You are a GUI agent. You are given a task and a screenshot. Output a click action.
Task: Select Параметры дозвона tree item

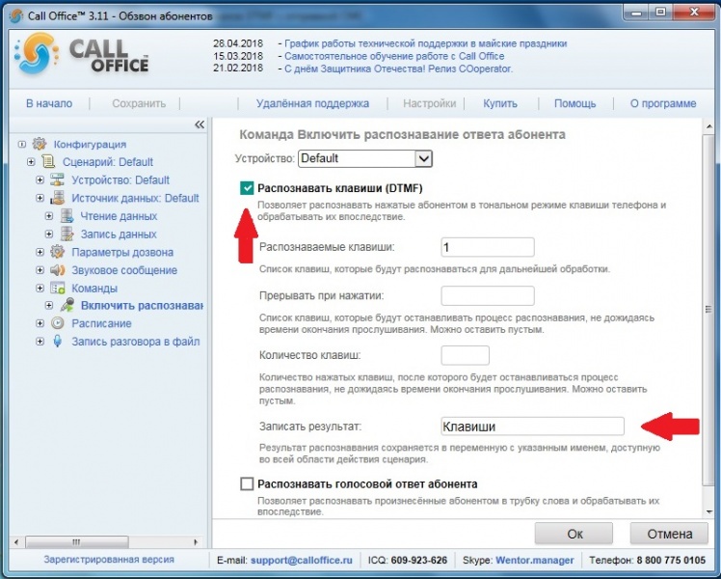click(x=122, y=252)
